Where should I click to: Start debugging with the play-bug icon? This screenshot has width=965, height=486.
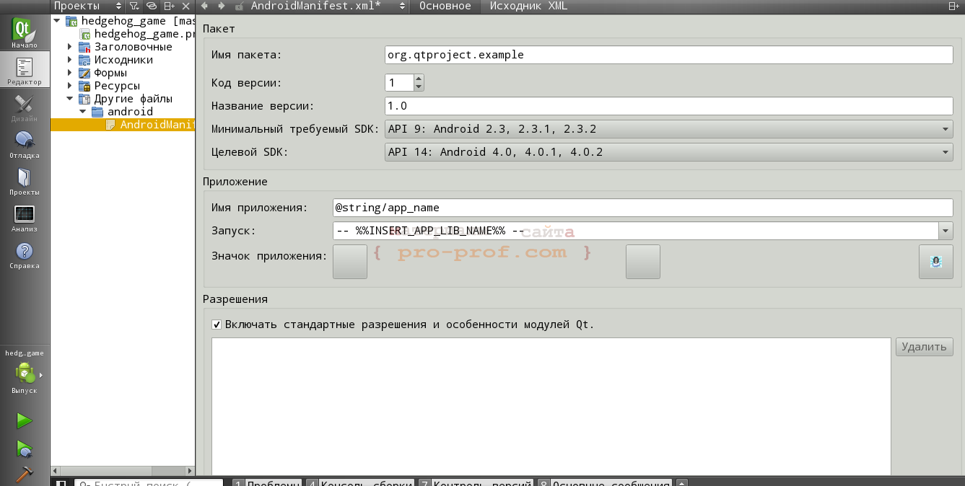tap(25, 449)
